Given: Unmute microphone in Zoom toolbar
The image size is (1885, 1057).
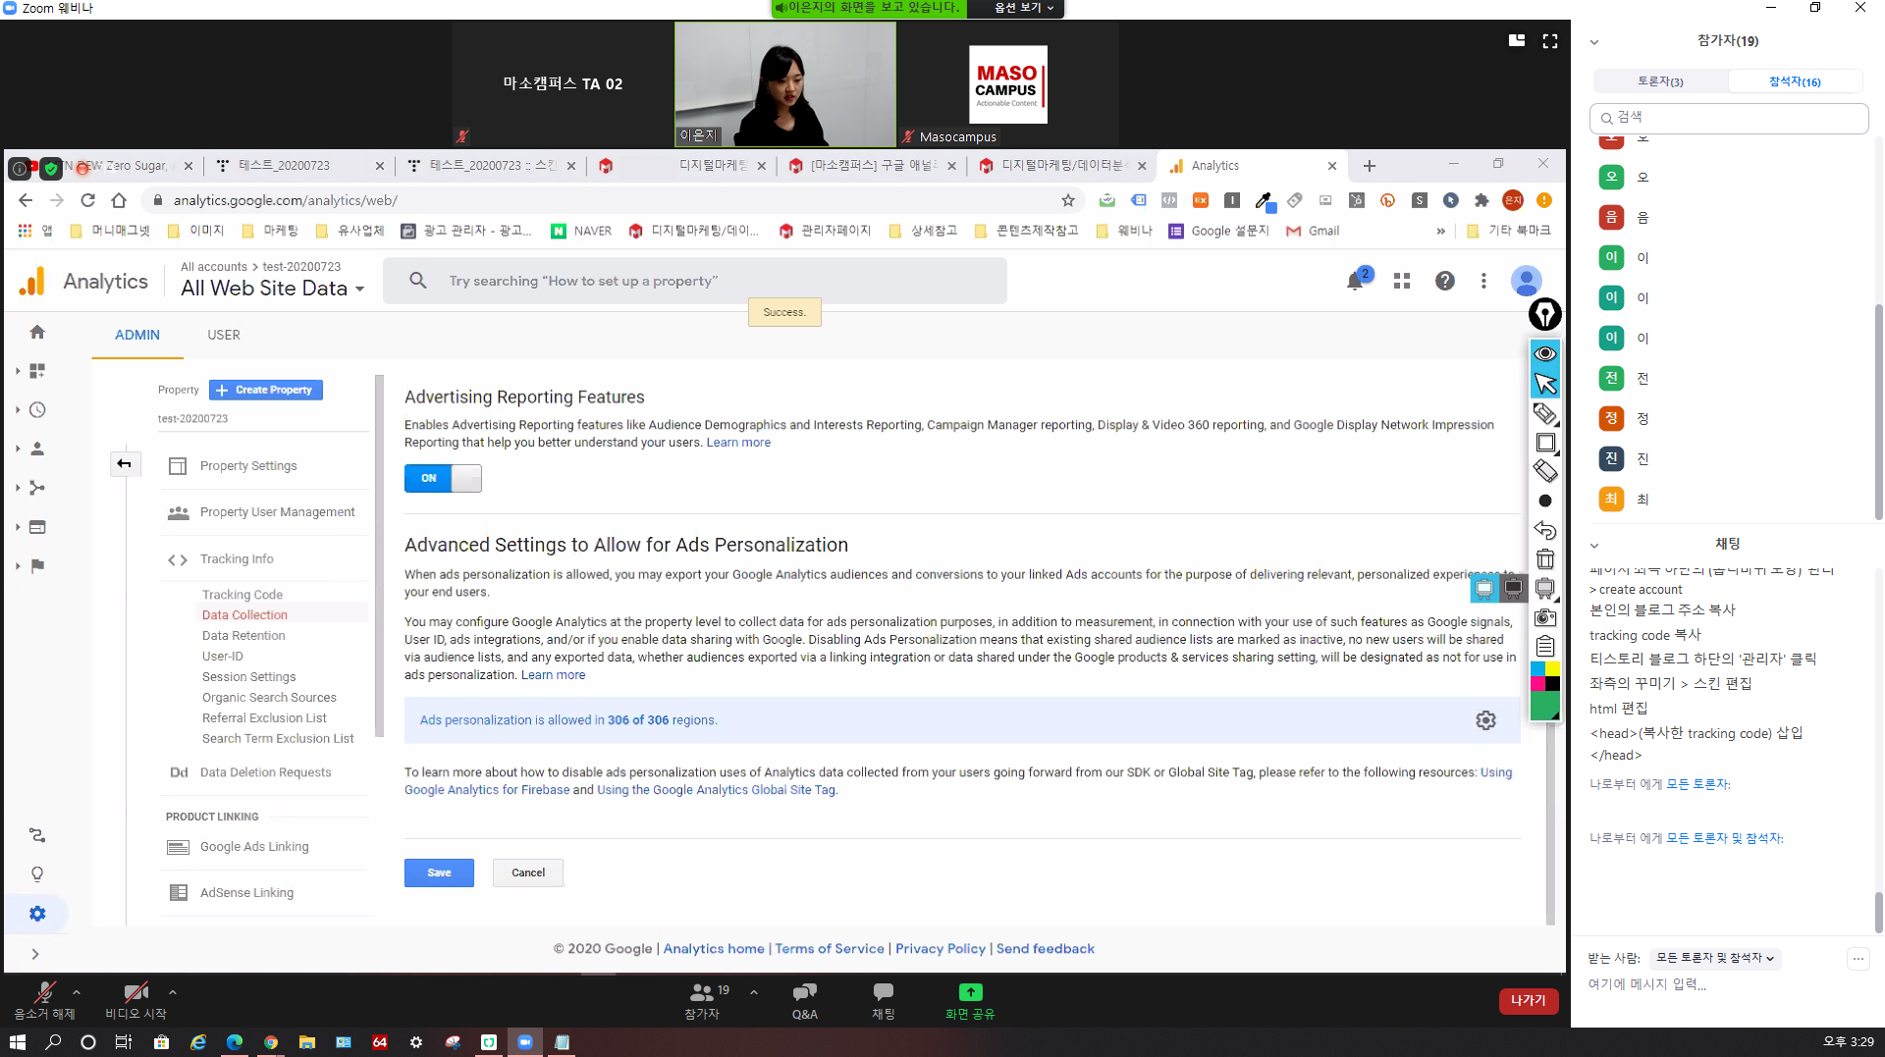Looking at the screenshot, I should (44, 1000).
